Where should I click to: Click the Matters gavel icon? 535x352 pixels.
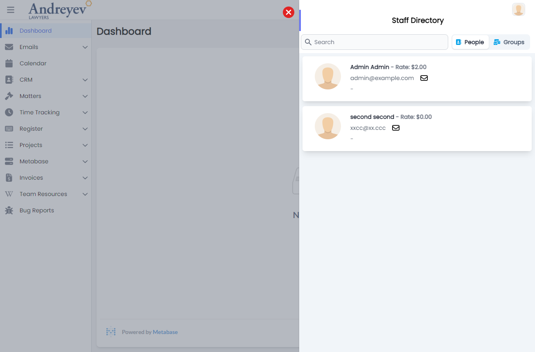9,96
